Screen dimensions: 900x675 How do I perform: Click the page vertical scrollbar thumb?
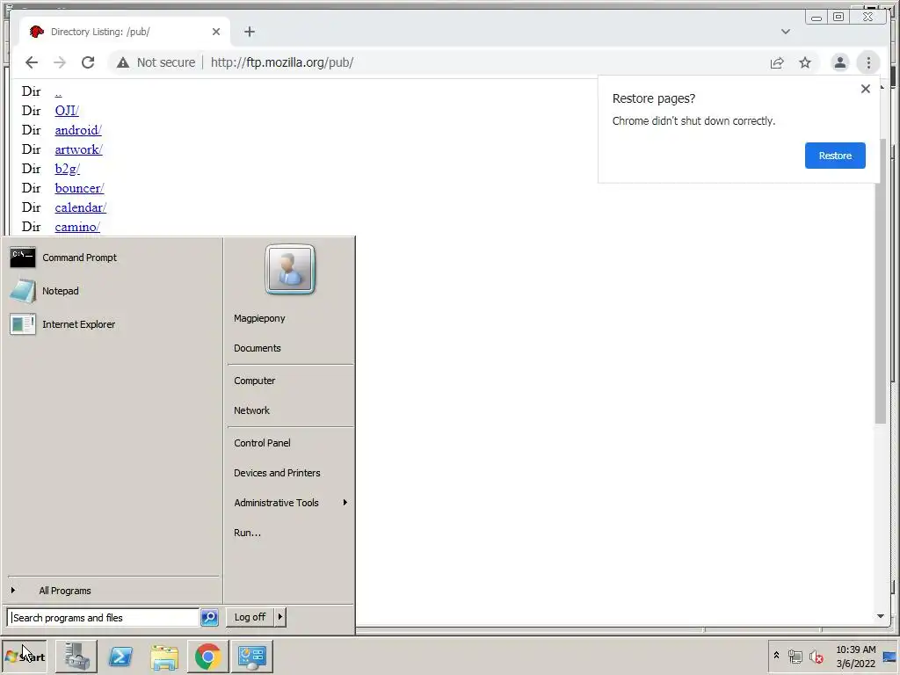coord(881,281)
